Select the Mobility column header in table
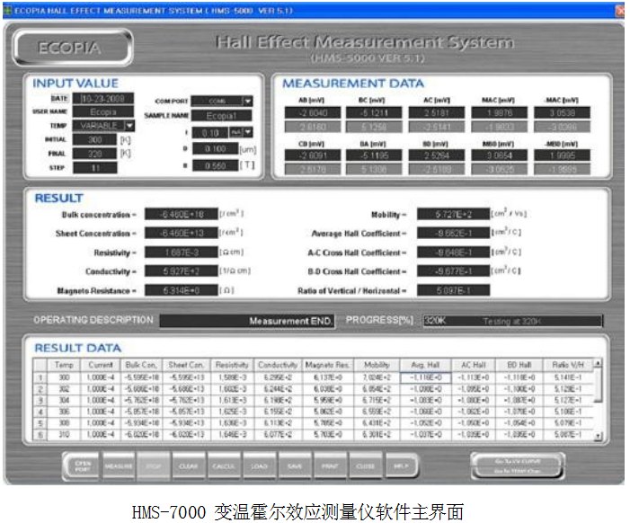The height and width of the screenshot is (523, 630). pos(377,365)
